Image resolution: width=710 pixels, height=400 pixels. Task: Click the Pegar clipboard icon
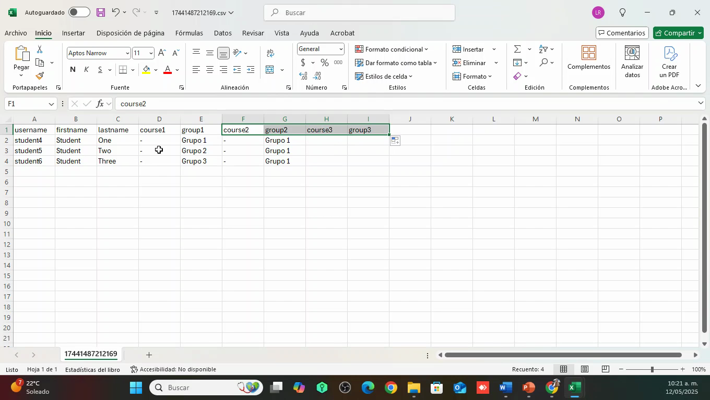(21, 54)
